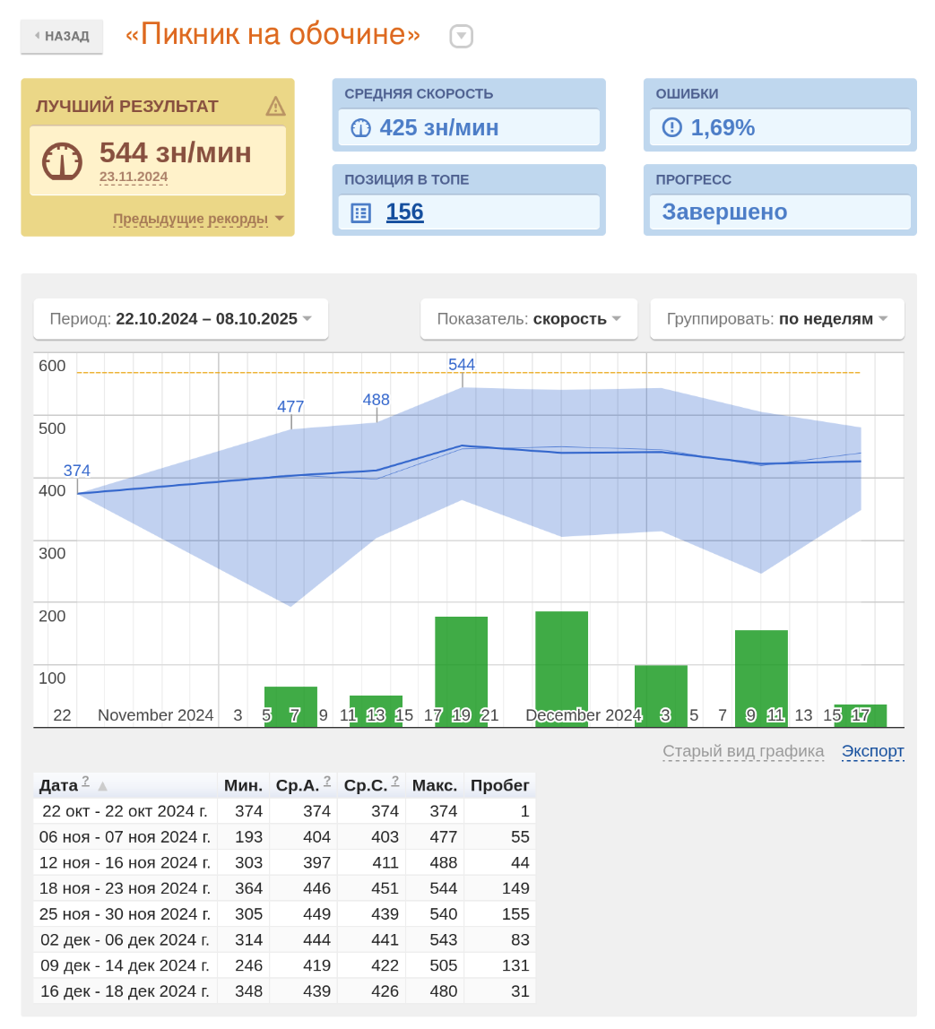935x1029 pixels.
Task: Click the green bar at December 11
Action: (x=761, y=679)
